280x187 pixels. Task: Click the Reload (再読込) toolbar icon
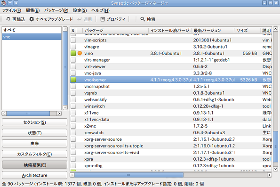(8, 19)
